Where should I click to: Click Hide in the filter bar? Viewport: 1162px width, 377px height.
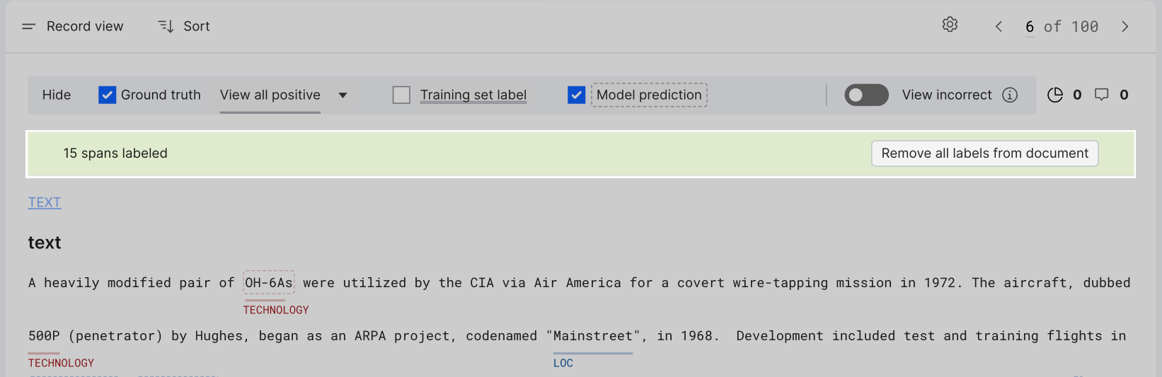tap(57, 95)
